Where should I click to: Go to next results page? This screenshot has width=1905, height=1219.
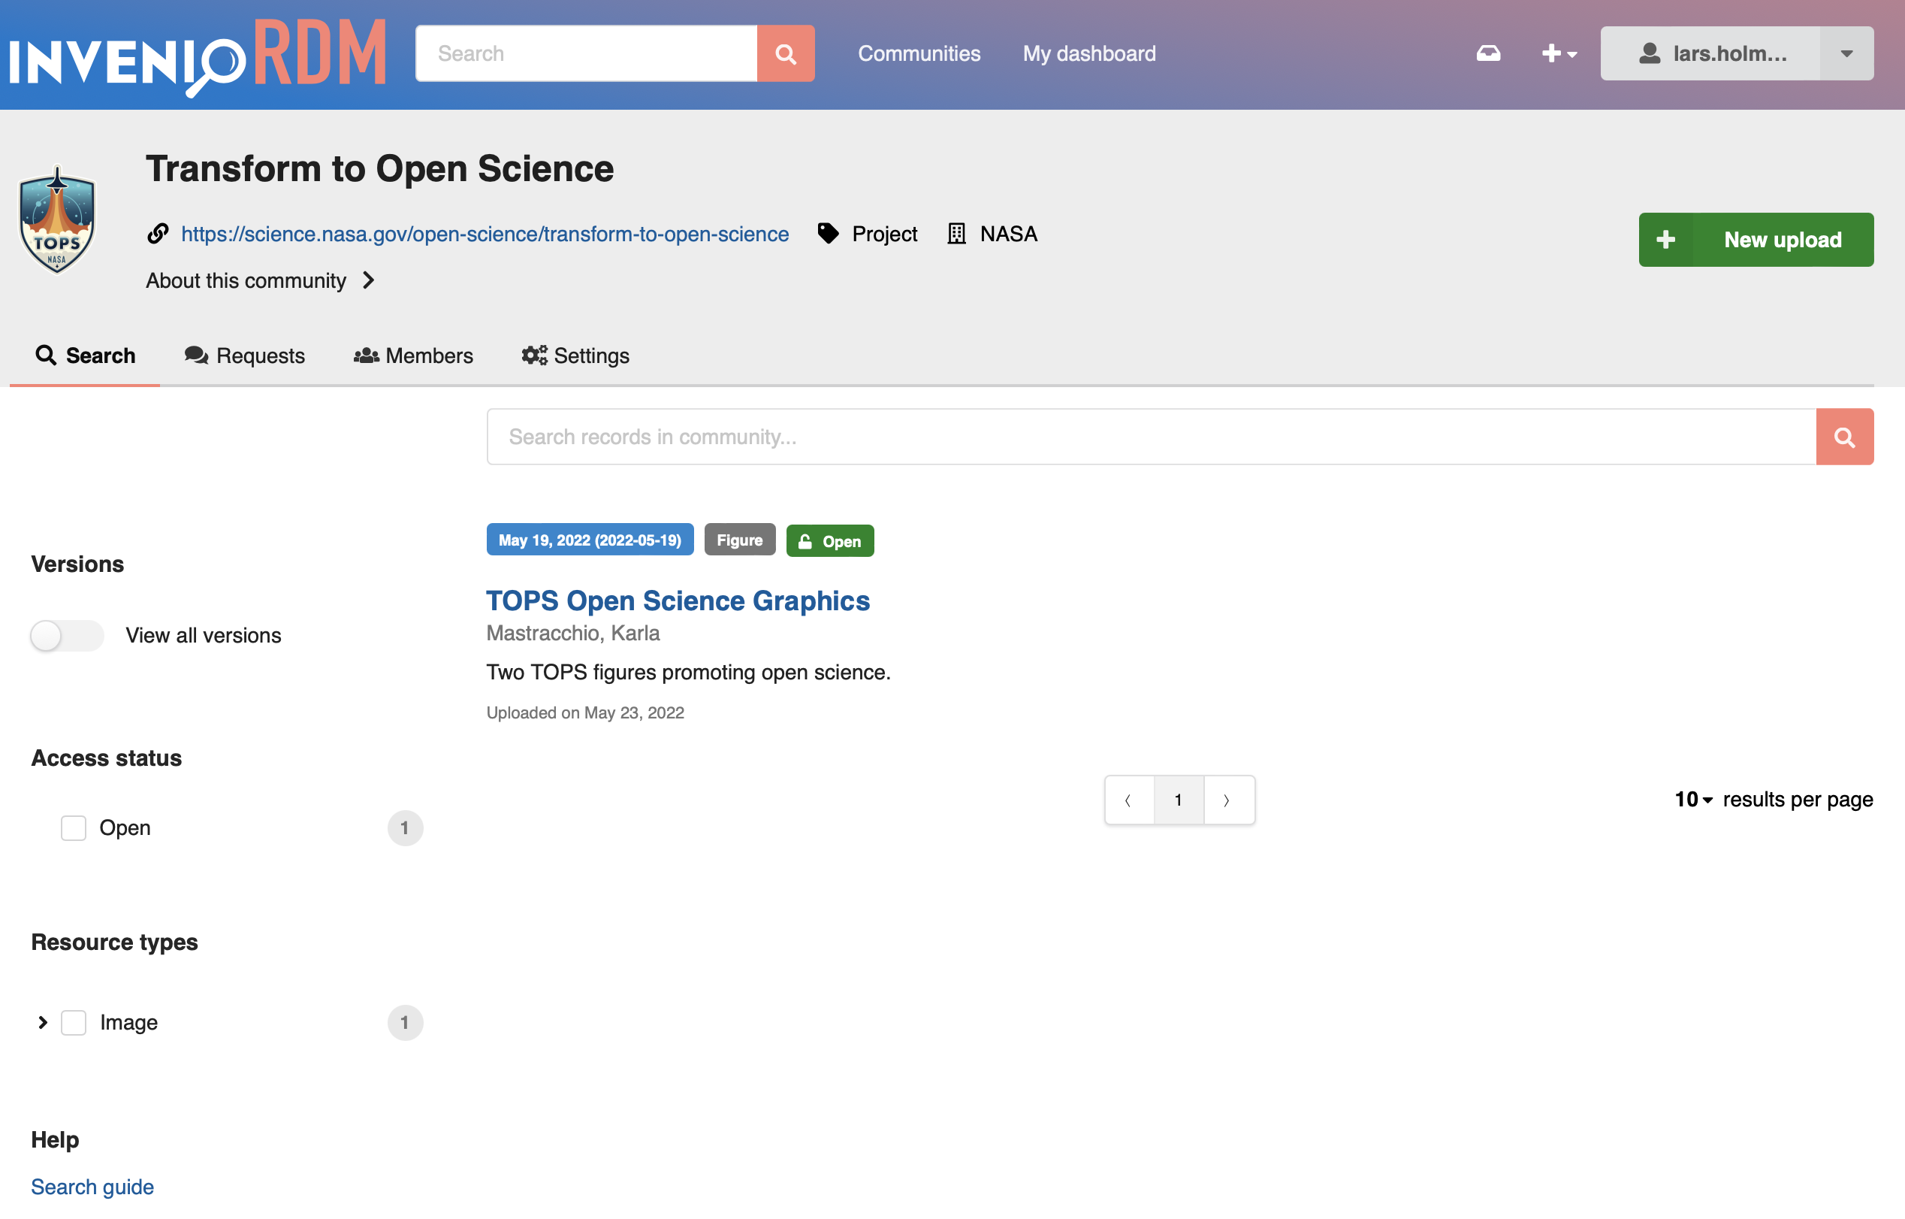(x=1229, y=800)
